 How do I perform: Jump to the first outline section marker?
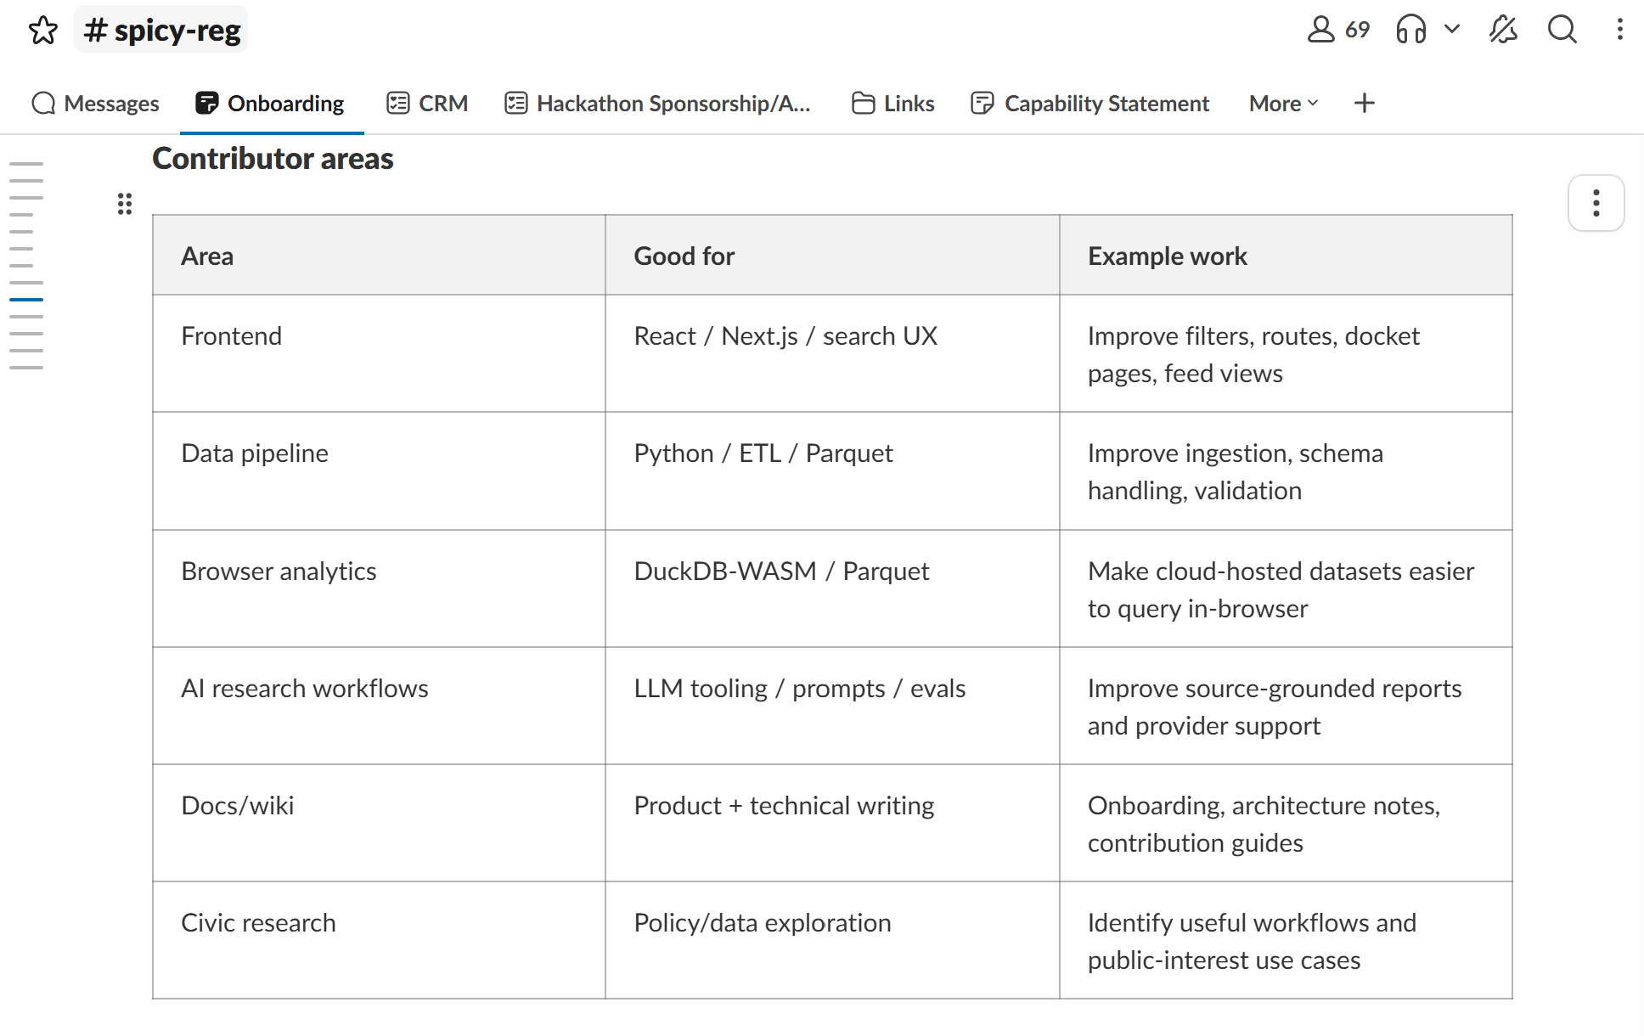(x=26, y=164)
